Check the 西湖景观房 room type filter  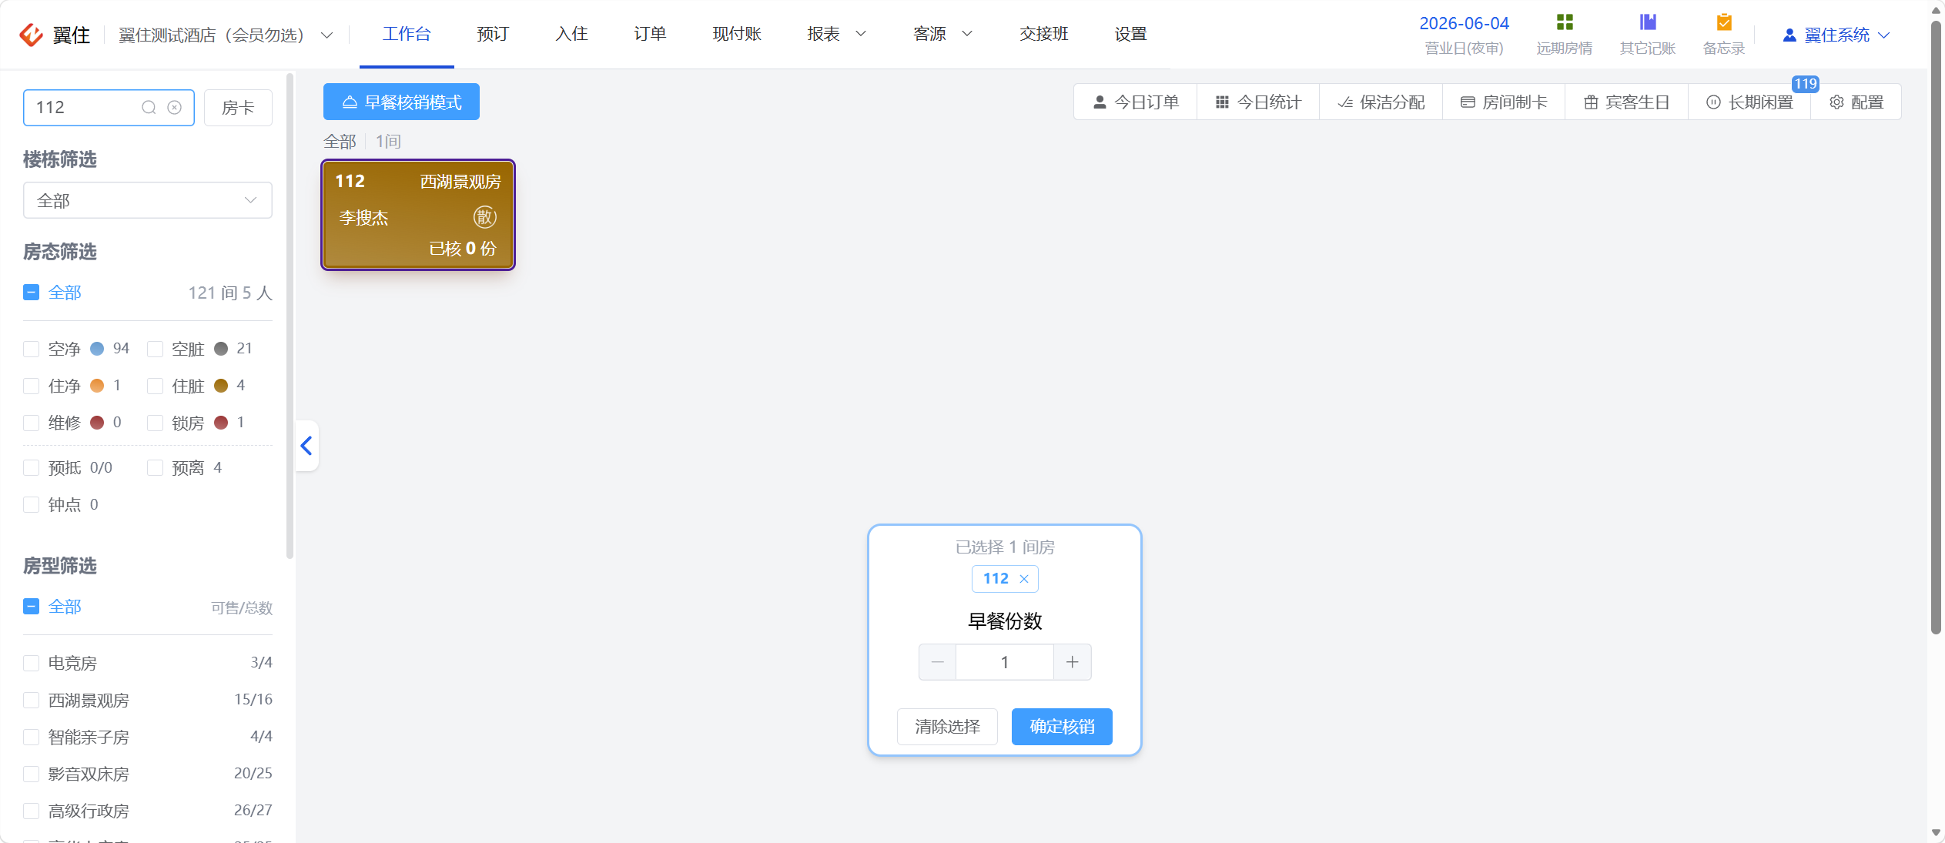tap(32, 700)
